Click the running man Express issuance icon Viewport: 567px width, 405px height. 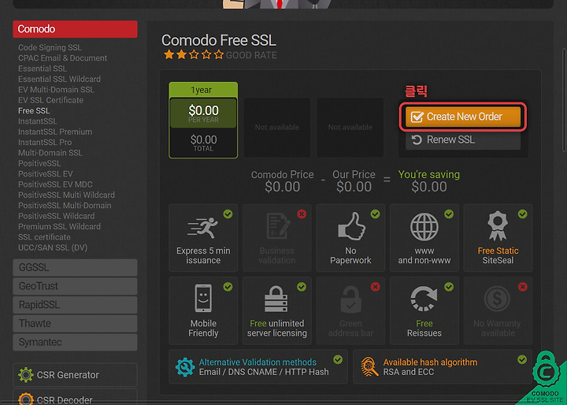coord(203,228)
